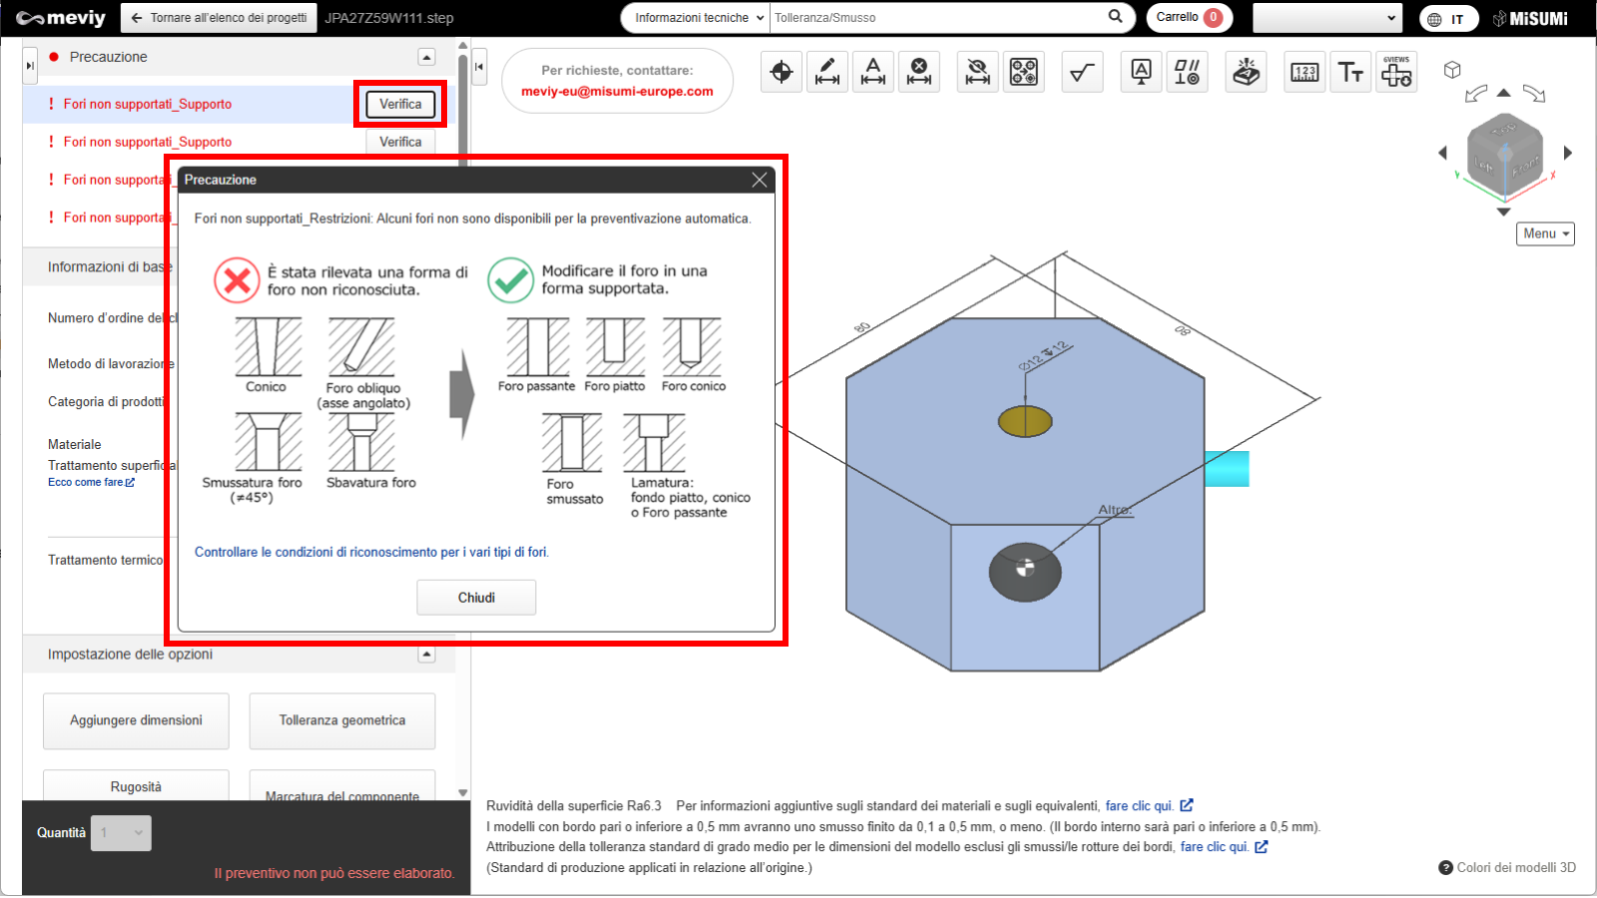Open the Quantità dropdown
1597x898 pixels.
[121, 833]
